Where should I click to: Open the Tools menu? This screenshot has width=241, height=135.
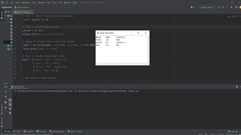pyautogui.click(x=54, y=3)
